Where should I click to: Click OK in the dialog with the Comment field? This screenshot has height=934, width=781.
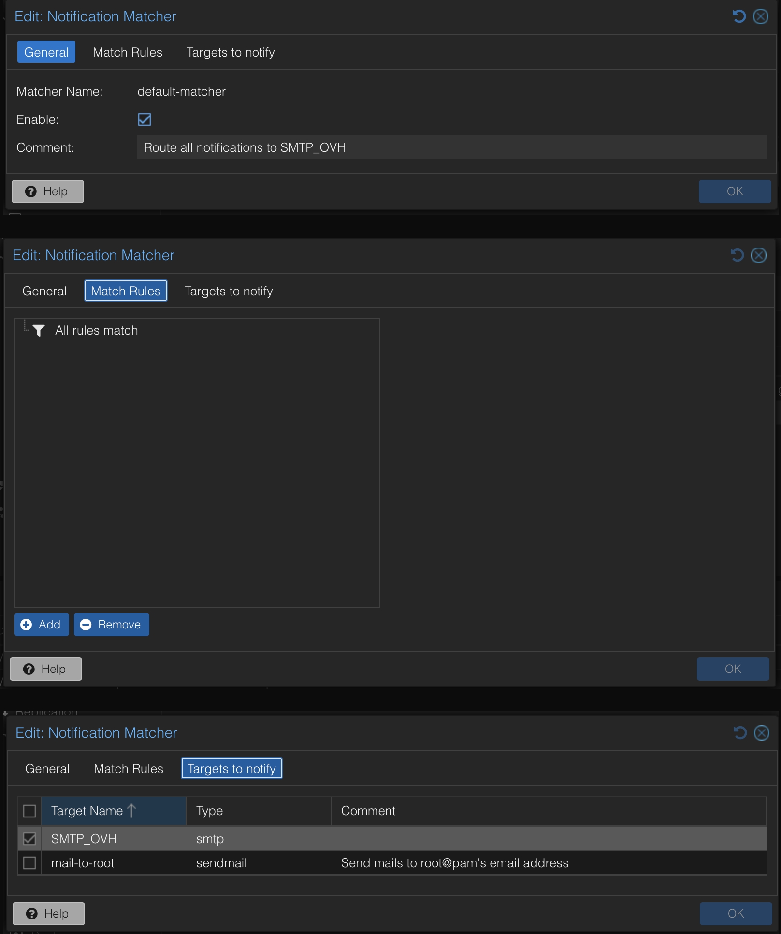pyautogui.click(x=734, y=191)
